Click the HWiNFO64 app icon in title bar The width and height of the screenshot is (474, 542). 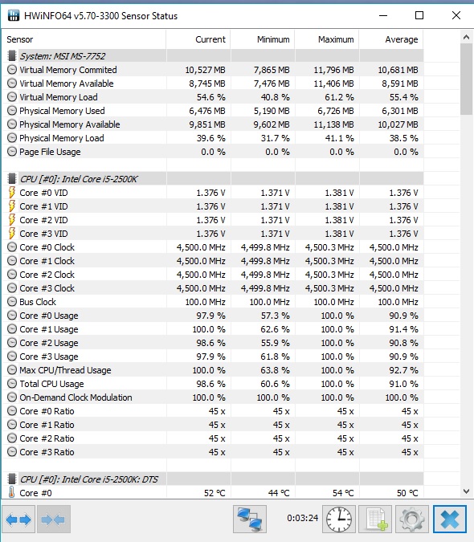click(x=14, y=15)
